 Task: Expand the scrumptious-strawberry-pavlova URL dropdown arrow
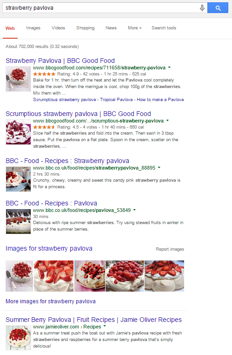(167, 121)
